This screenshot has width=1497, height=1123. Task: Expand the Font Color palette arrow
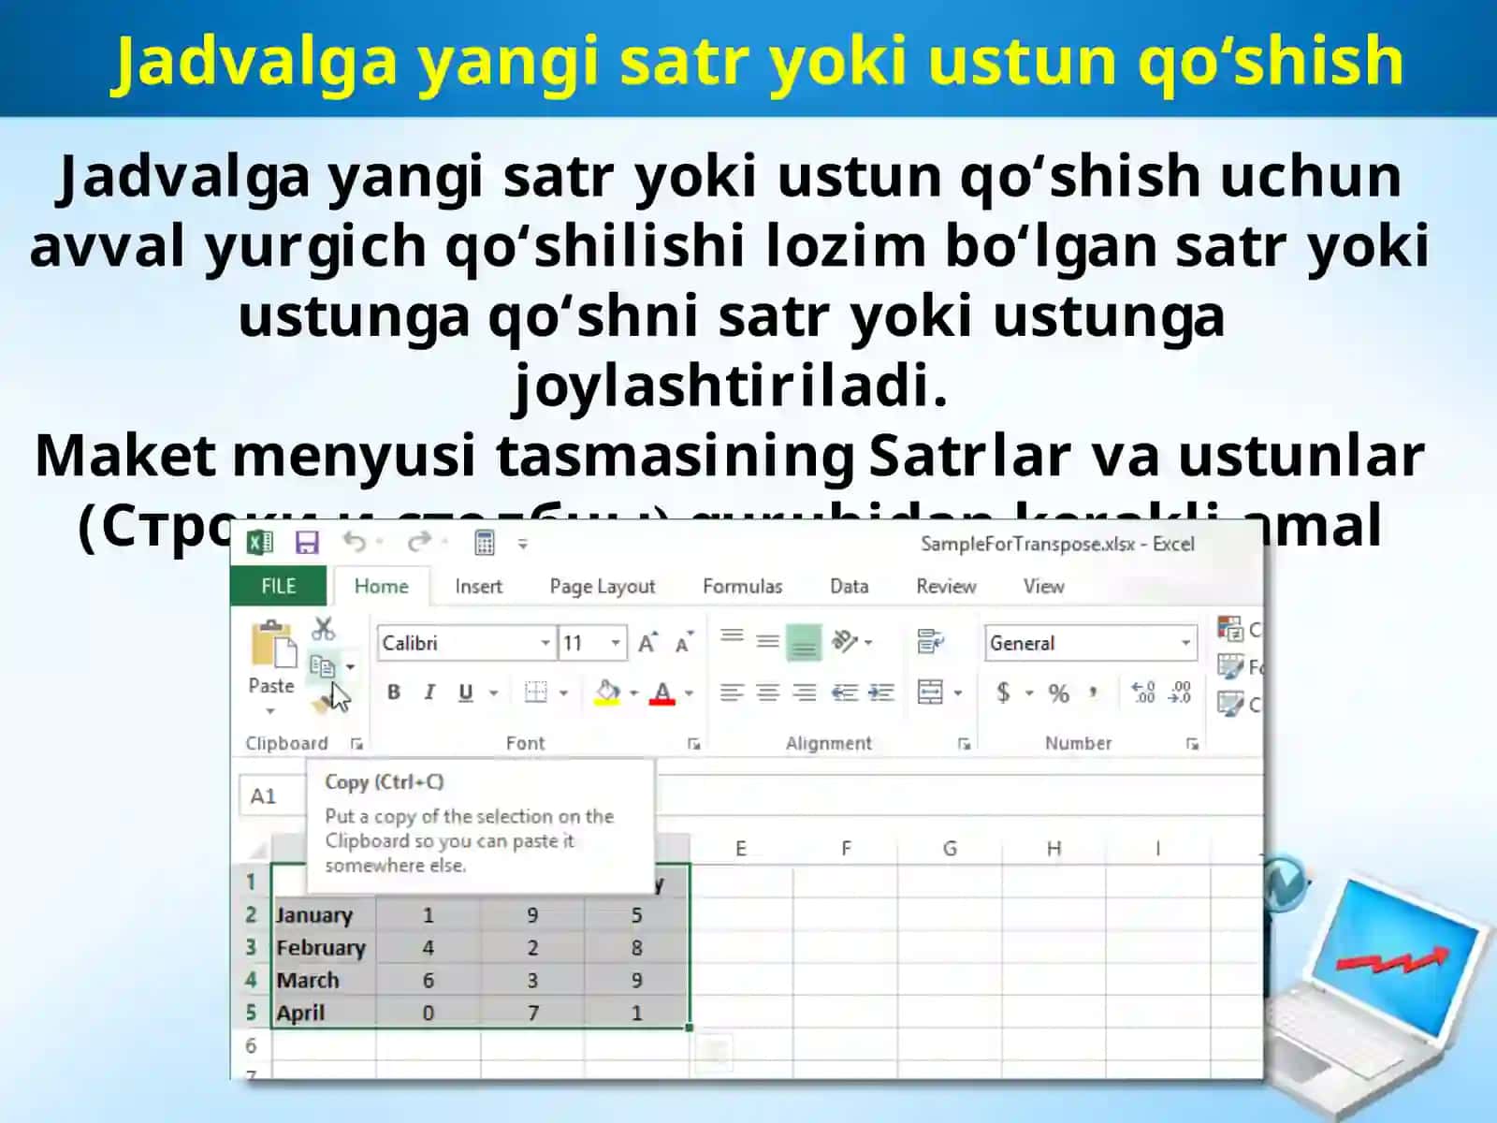(689, 693)
